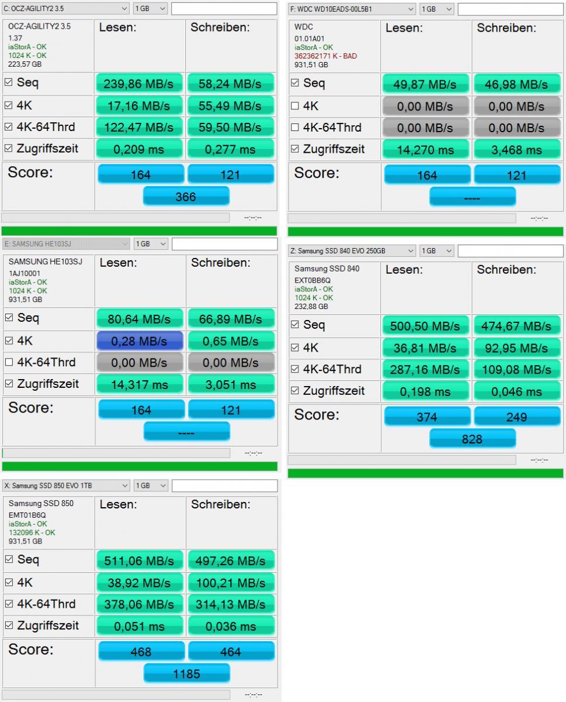566x702 pixels.
Task: Open drive dropdown showing C: OCZ-AGILITY2 3.5
Action: click(x=65, y=9)
